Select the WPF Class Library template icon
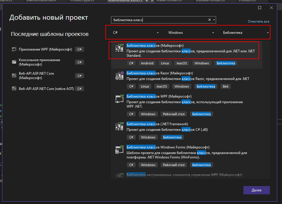282x204 pixels. point(119,99)
